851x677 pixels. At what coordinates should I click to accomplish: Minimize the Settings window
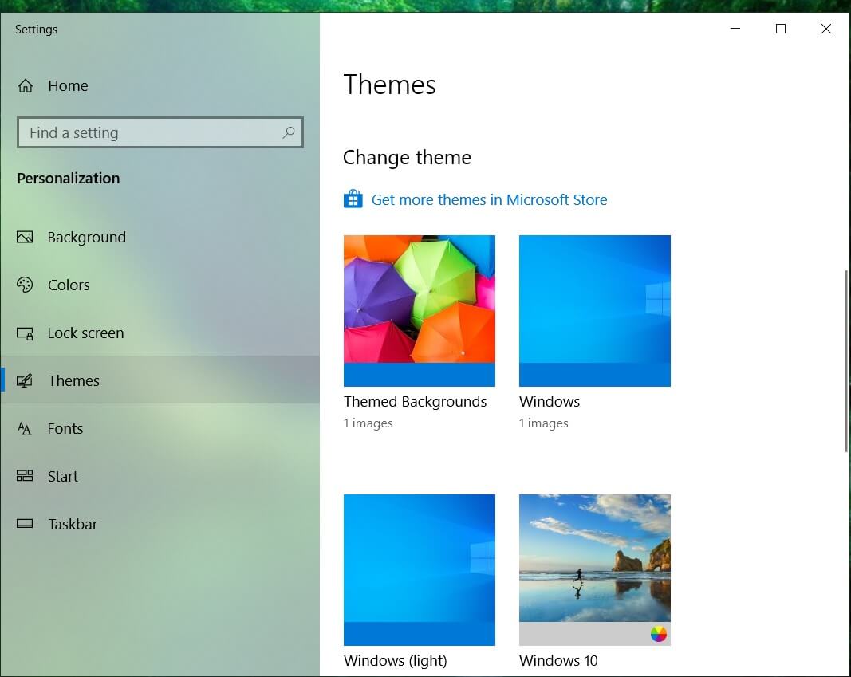pos(735,29)
